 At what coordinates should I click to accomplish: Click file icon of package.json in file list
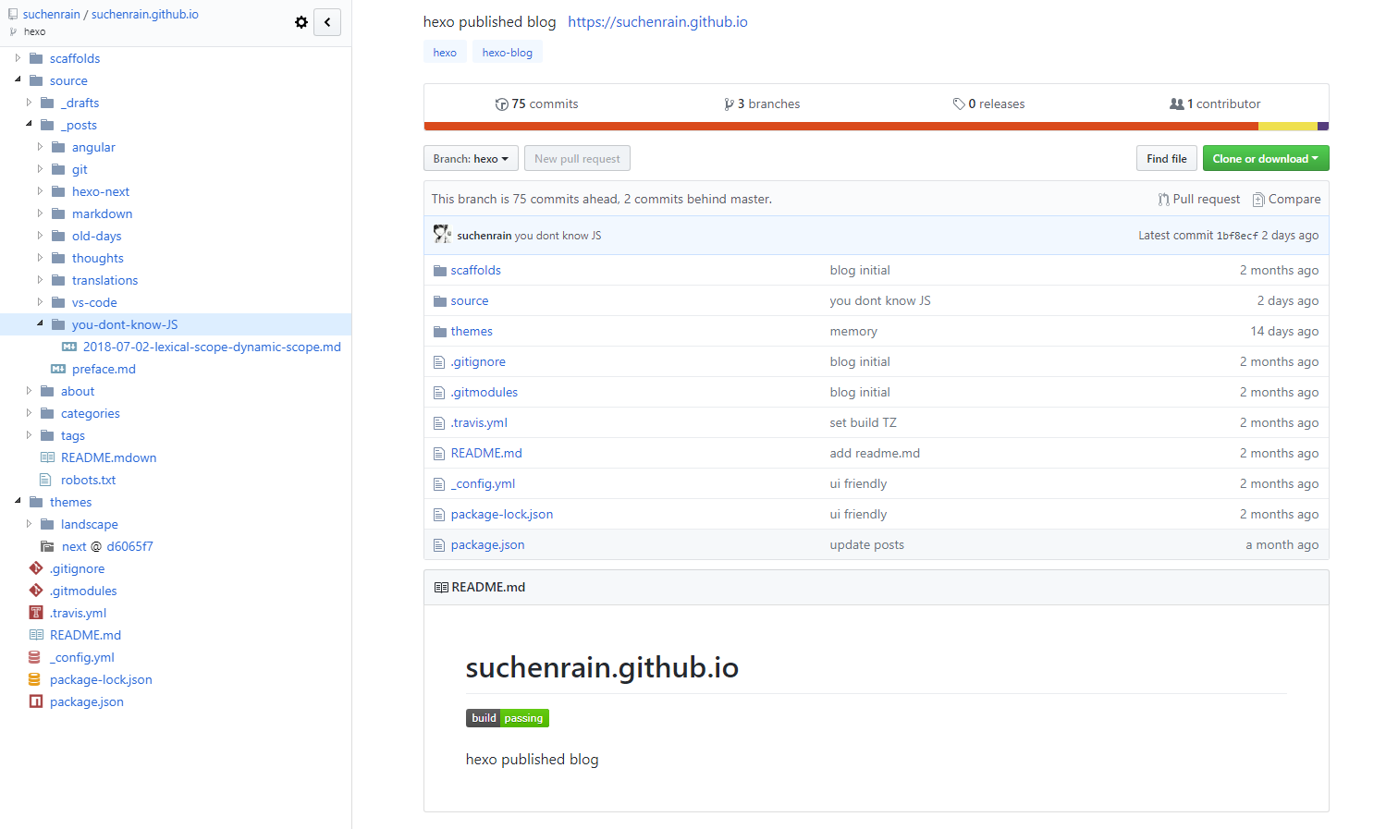coord(439,545)
